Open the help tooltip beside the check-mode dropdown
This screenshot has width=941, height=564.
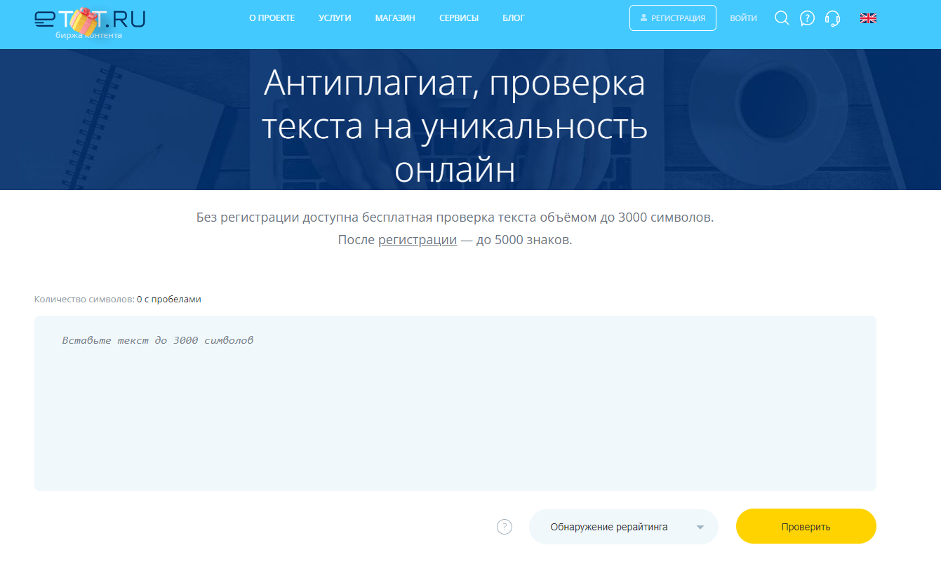pos(504,526)
